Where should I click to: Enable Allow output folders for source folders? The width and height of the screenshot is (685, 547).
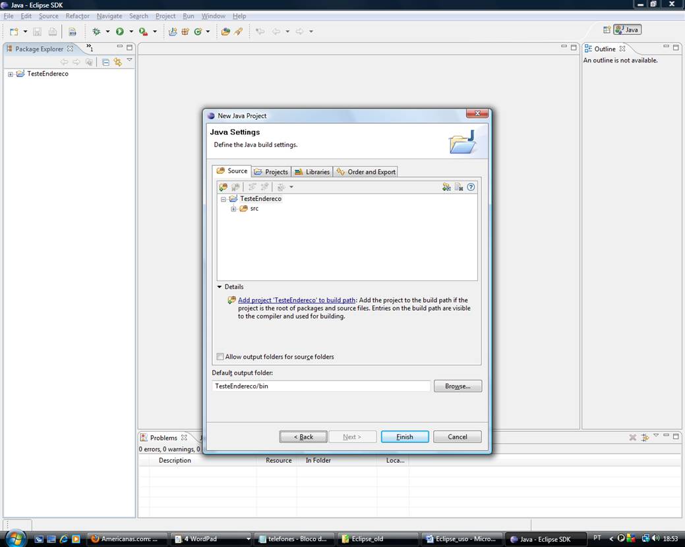(x=220, y=356)
